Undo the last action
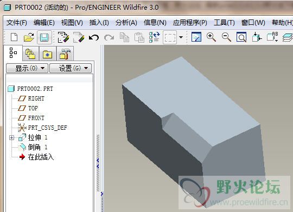293x212 pixels. click(94, 37)
